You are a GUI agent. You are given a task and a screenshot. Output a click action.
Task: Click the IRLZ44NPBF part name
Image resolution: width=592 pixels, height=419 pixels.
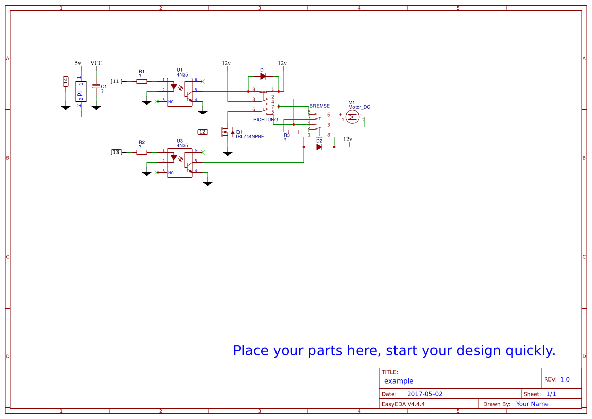point(250,136)
